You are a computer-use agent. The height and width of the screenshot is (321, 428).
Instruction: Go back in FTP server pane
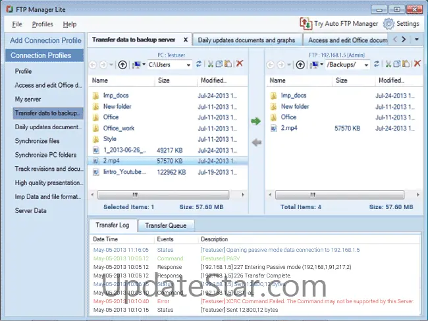click(x=271, y=65)
